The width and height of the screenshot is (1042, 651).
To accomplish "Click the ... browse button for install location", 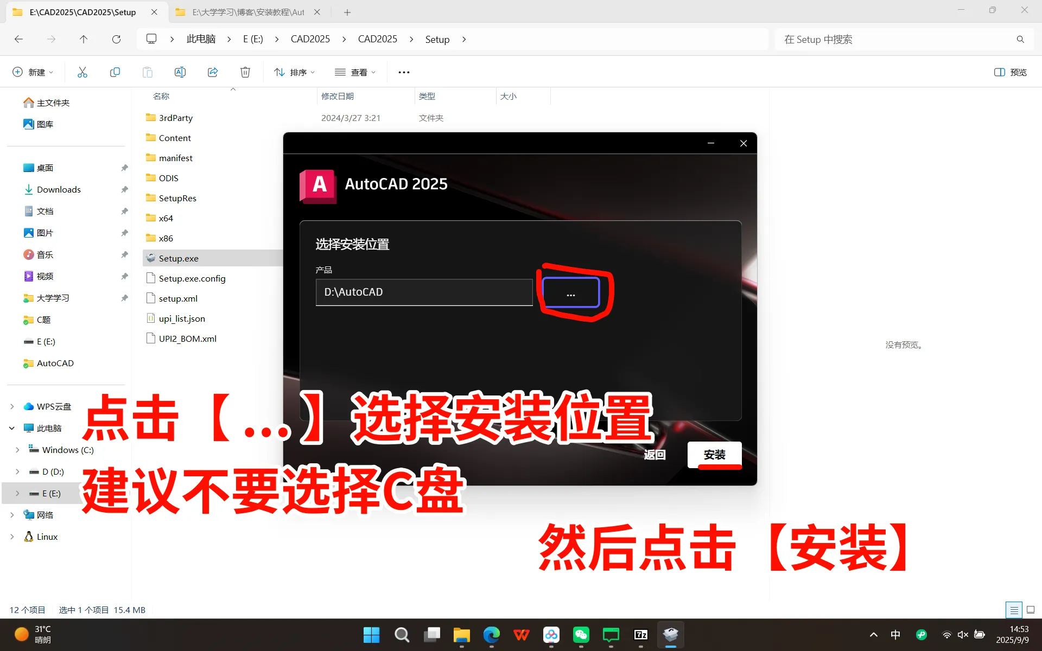I will click(x=570, y=292).
